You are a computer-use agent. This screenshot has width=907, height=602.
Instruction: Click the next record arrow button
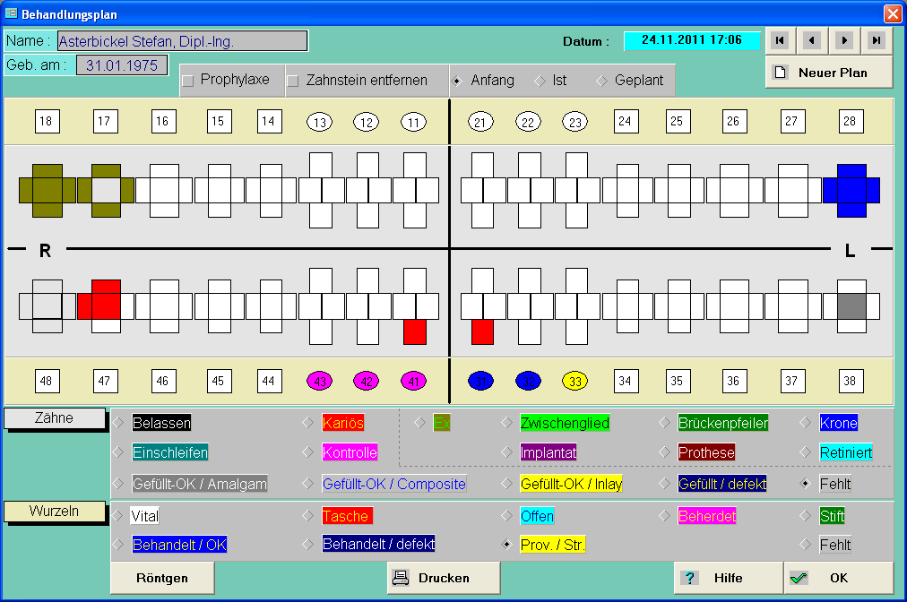pos(844,40)
